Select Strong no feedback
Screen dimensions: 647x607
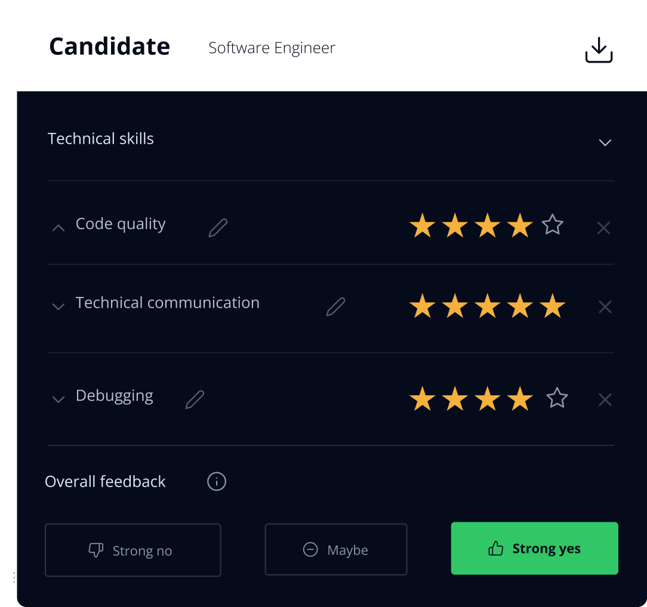(x=133, y=550)
